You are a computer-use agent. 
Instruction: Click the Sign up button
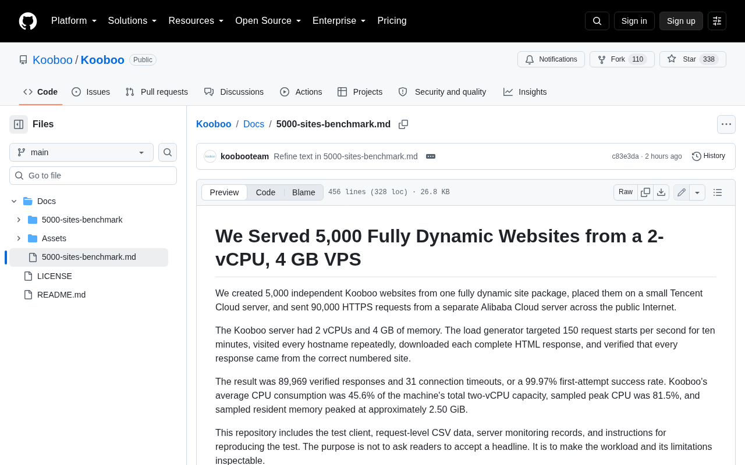point(681,21)
